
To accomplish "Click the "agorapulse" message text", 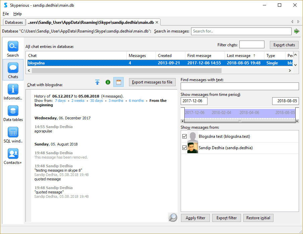I will click(43, 131).
